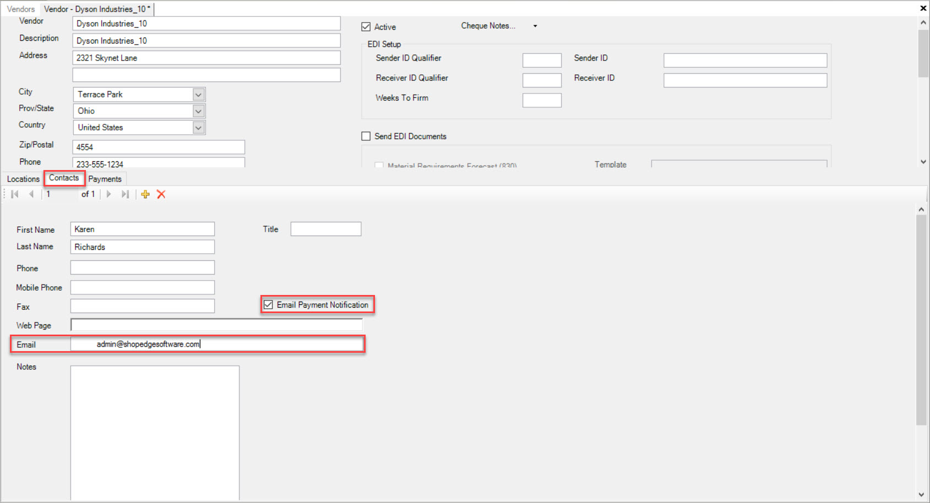Image resolution: width=930 pixels, height=503 pixels.
Task: Click the upper panel scroll down arrow
Action: pos(923,162)
